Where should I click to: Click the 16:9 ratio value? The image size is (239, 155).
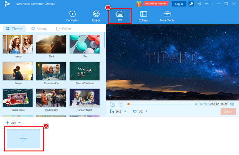118,112
